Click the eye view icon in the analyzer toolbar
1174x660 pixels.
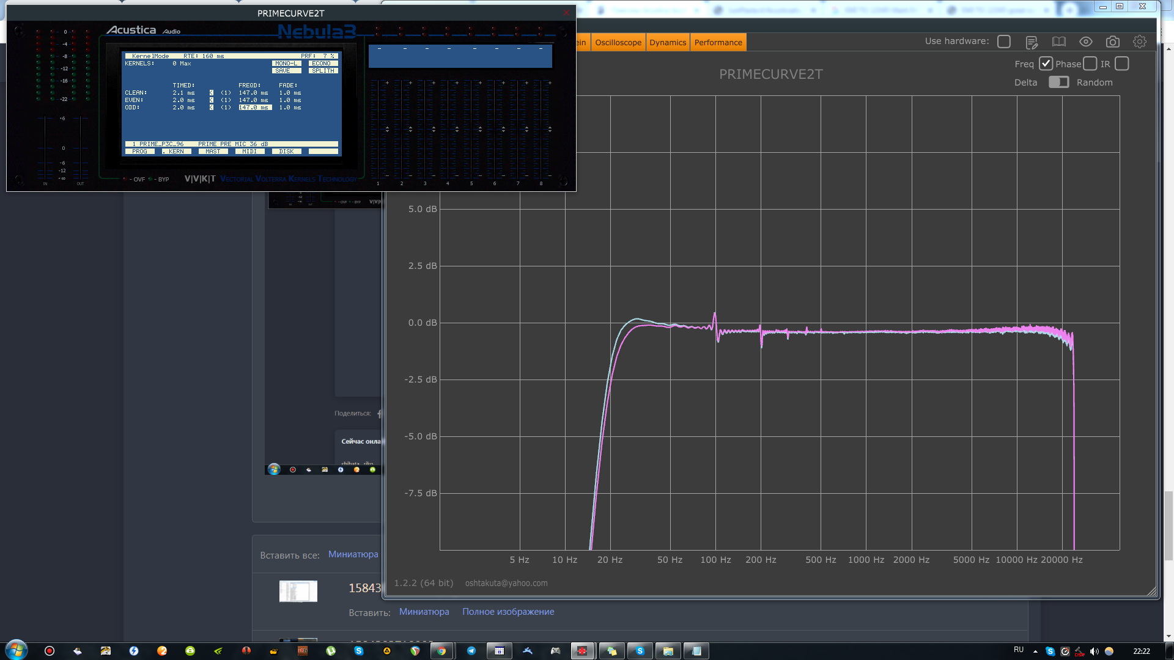1085,42
